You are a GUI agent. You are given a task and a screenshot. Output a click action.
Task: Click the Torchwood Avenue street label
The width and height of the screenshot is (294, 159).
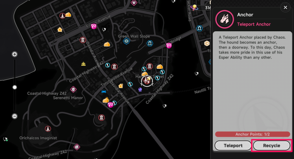pos(117,77)
